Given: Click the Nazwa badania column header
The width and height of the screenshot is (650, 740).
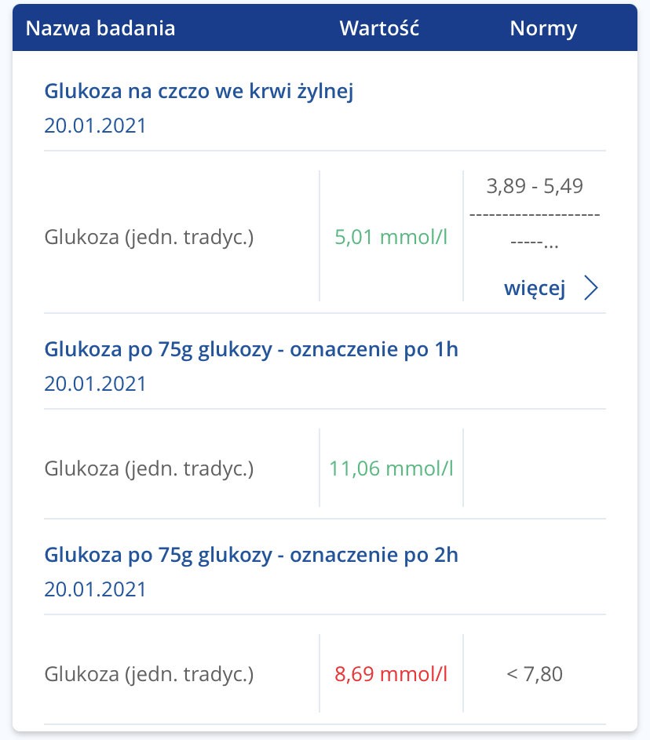Looking at the screenshot, I should click(x=100, y=28).
